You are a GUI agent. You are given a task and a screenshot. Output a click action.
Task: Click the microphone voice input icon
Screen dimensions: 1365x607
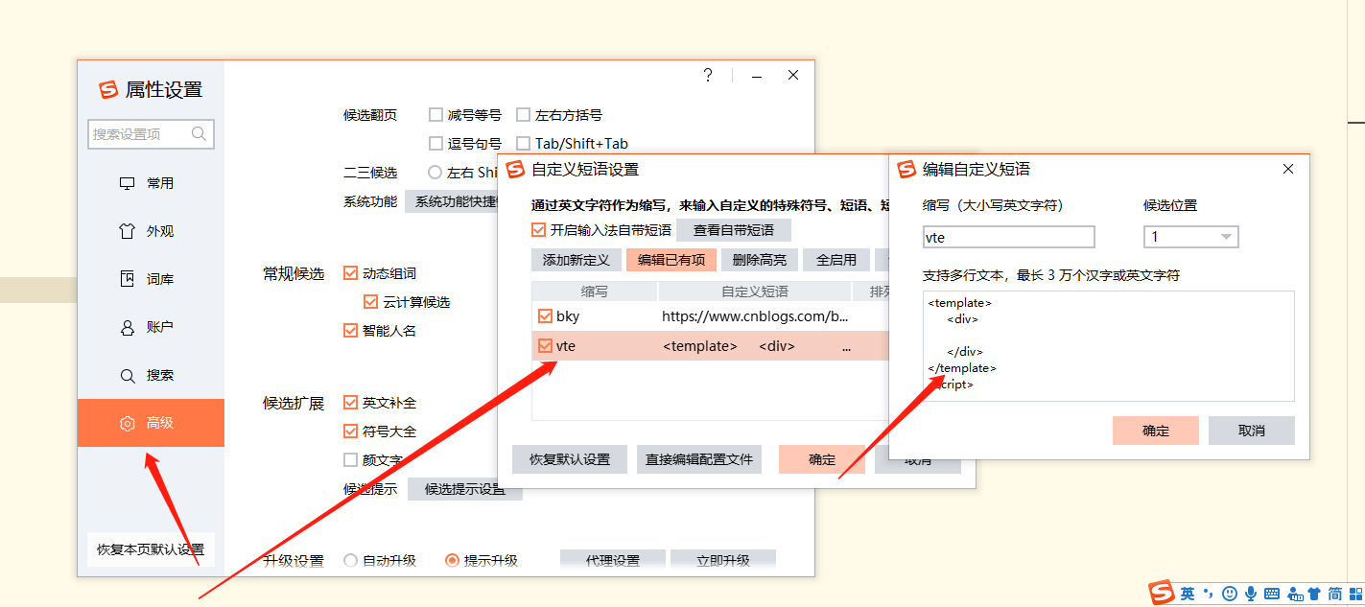click(1251, 594)
